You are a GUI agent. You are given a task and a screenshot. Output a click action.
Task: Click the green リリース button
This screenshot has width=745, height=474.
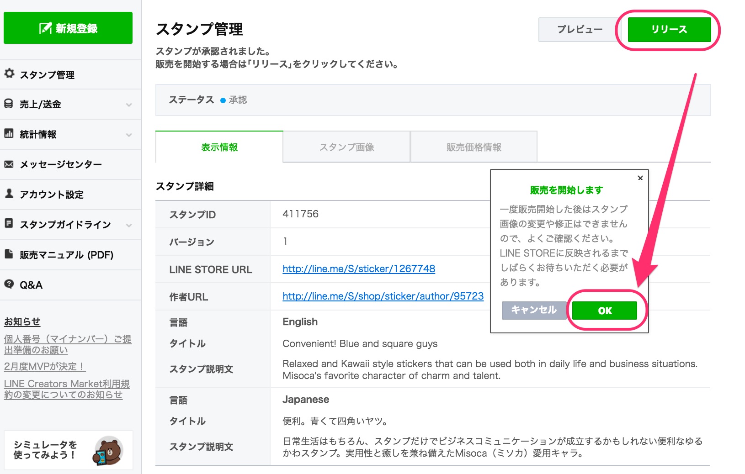tap(669, 30)
